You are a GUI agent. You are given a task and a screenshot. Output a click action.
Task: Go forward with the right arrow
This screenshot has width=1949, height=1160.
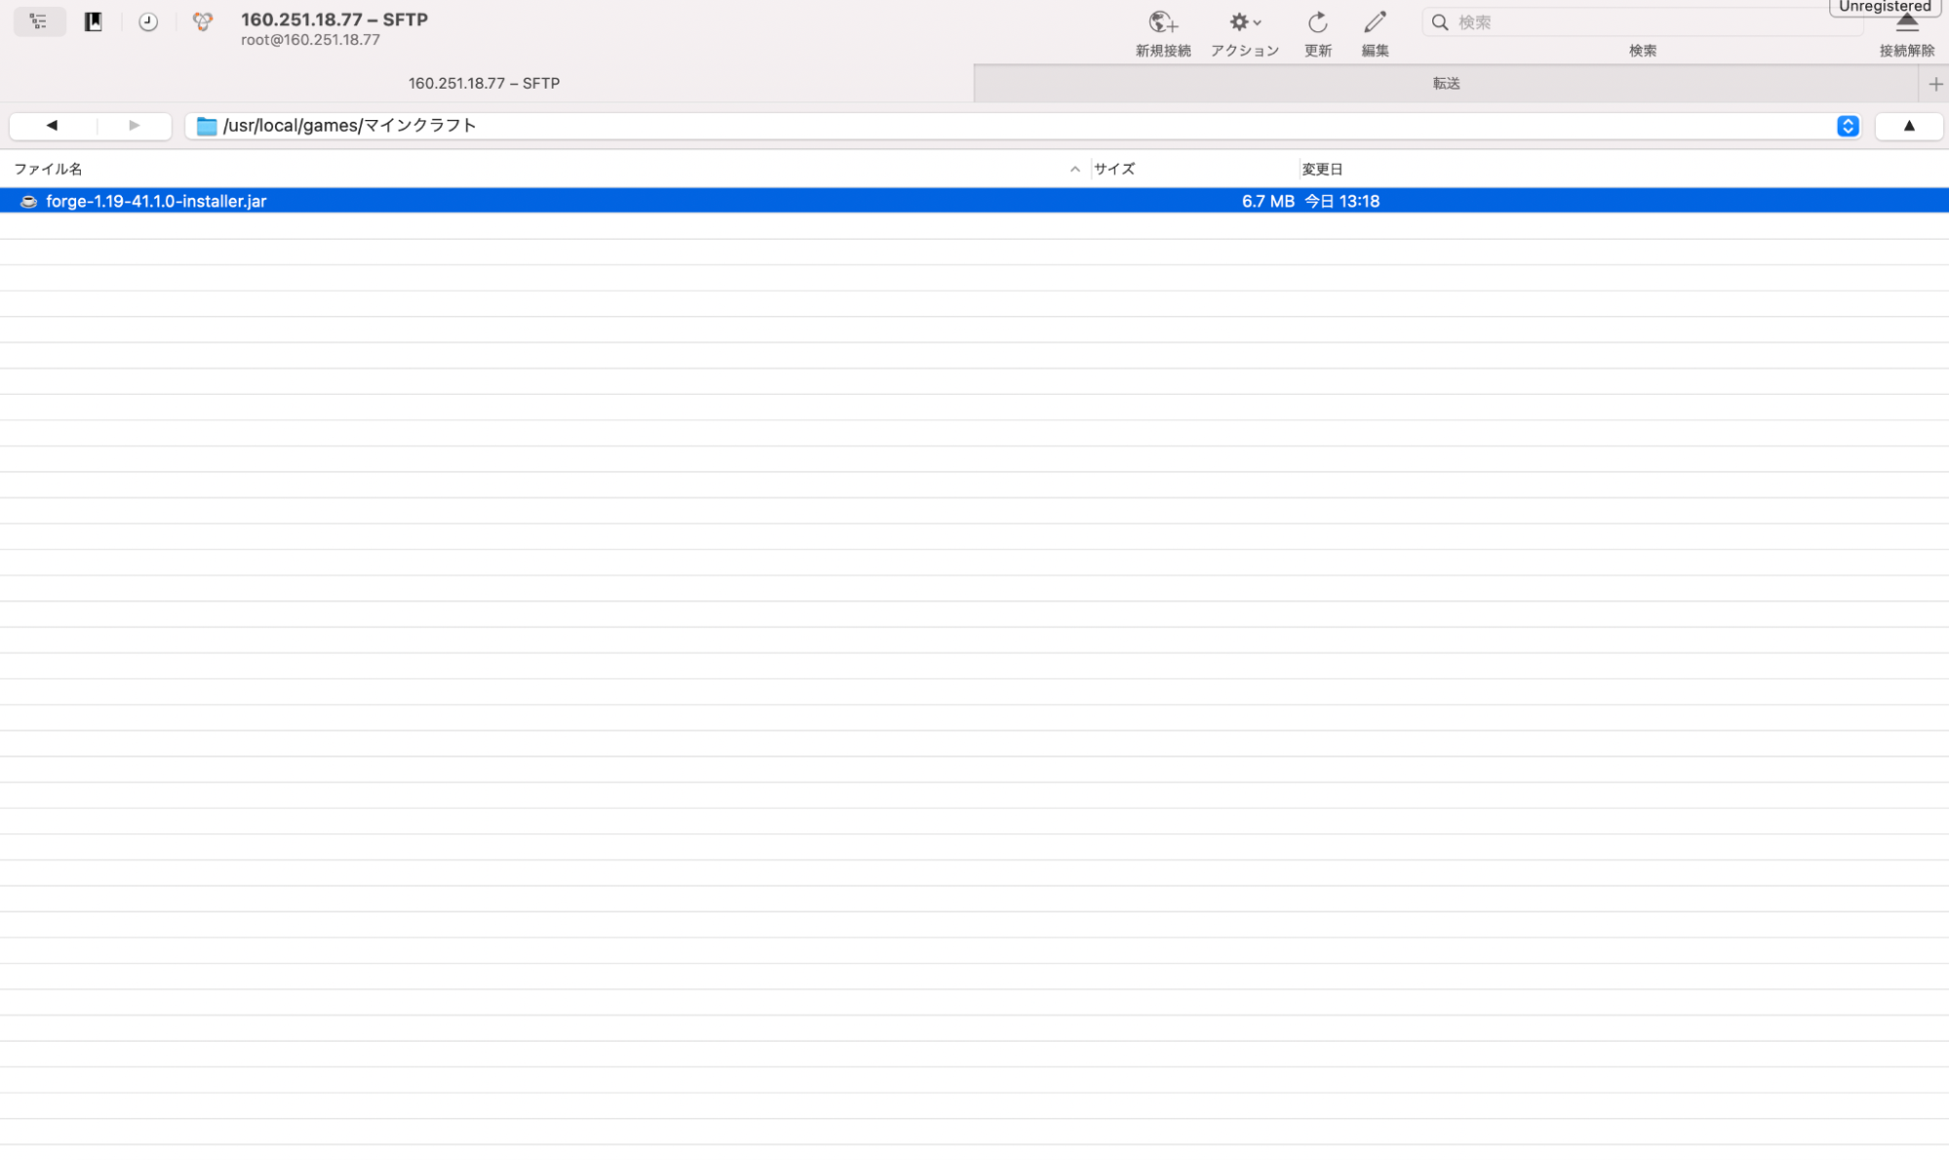(x=135, y=126)
